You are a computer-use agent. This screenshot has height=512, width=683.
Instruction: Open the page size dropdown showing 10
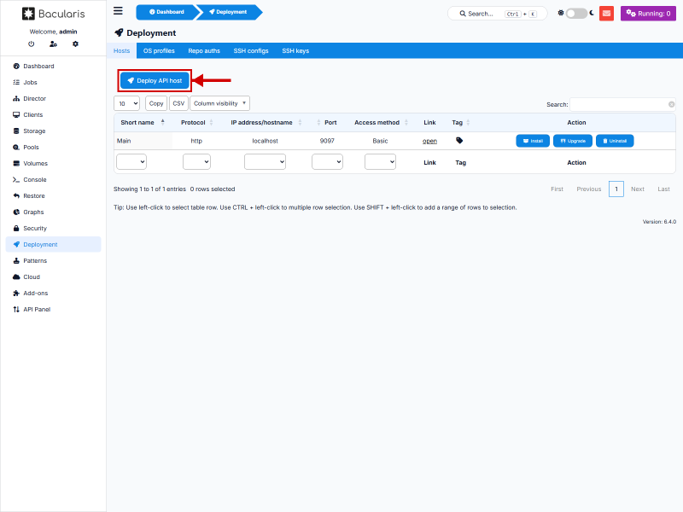(x=126, y=103)
